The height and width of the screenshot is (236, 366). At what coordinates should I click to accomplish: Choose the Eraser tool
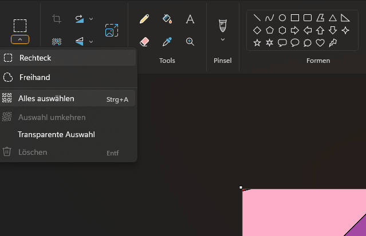(x=144, y=42)
